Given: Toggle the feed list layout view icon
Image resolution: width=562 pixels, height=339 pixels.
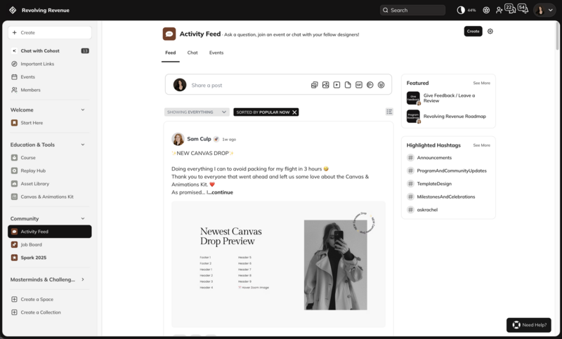Looking at the screenshot, I should pos(389,112).
